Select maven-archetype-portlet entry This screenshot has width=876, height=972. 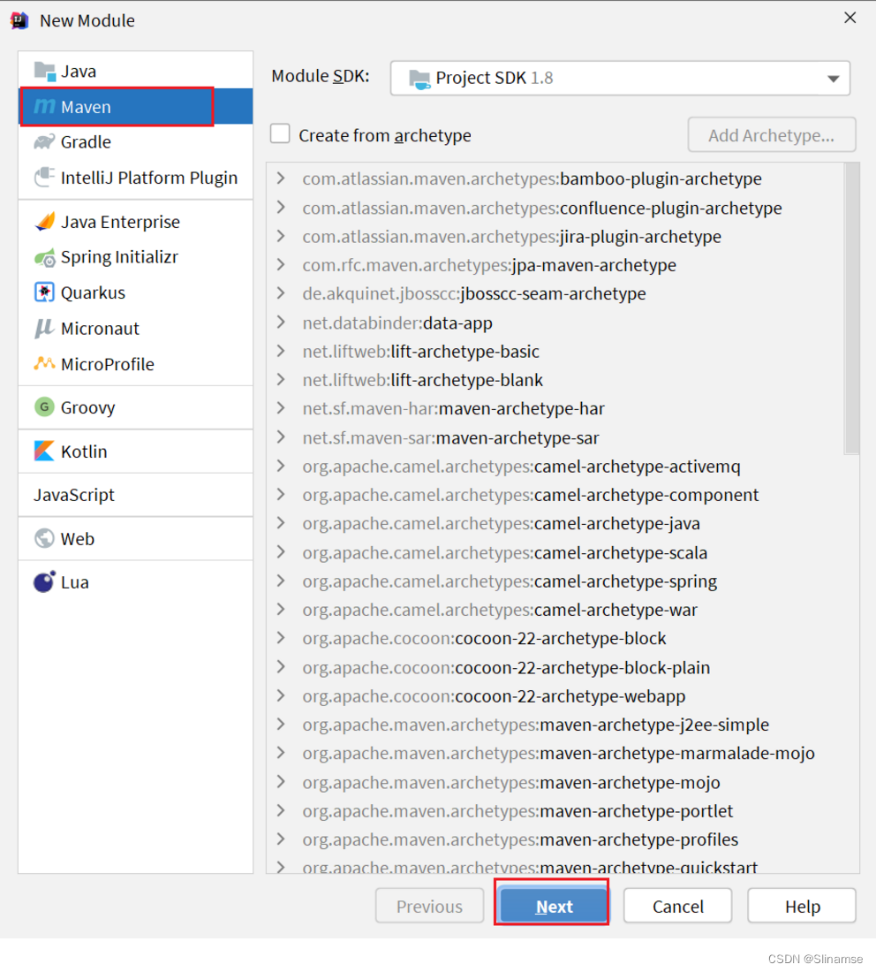[x=517, y=811]
